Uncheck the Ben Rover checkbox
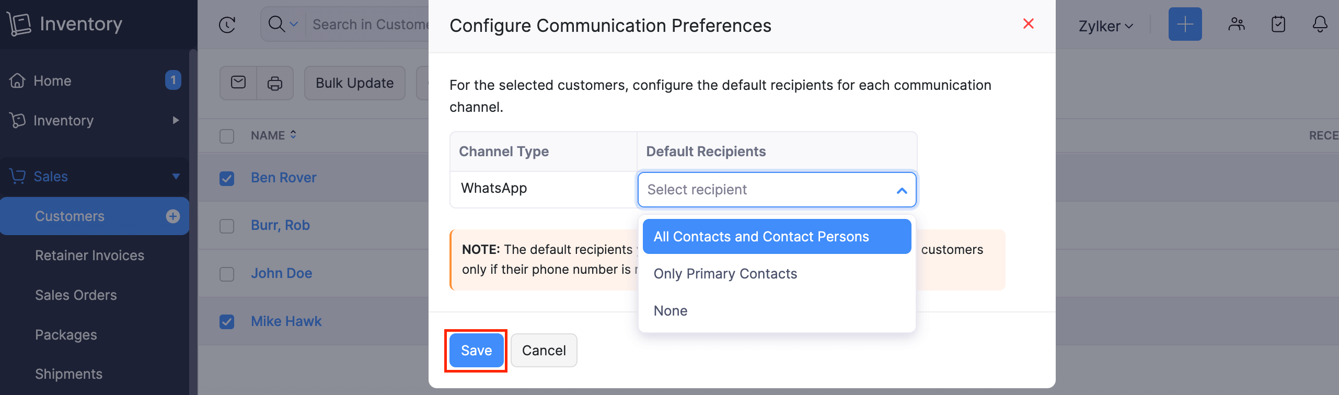This screenshot has height=395, width=1339. pyautogui.click(x=227, y=178)
